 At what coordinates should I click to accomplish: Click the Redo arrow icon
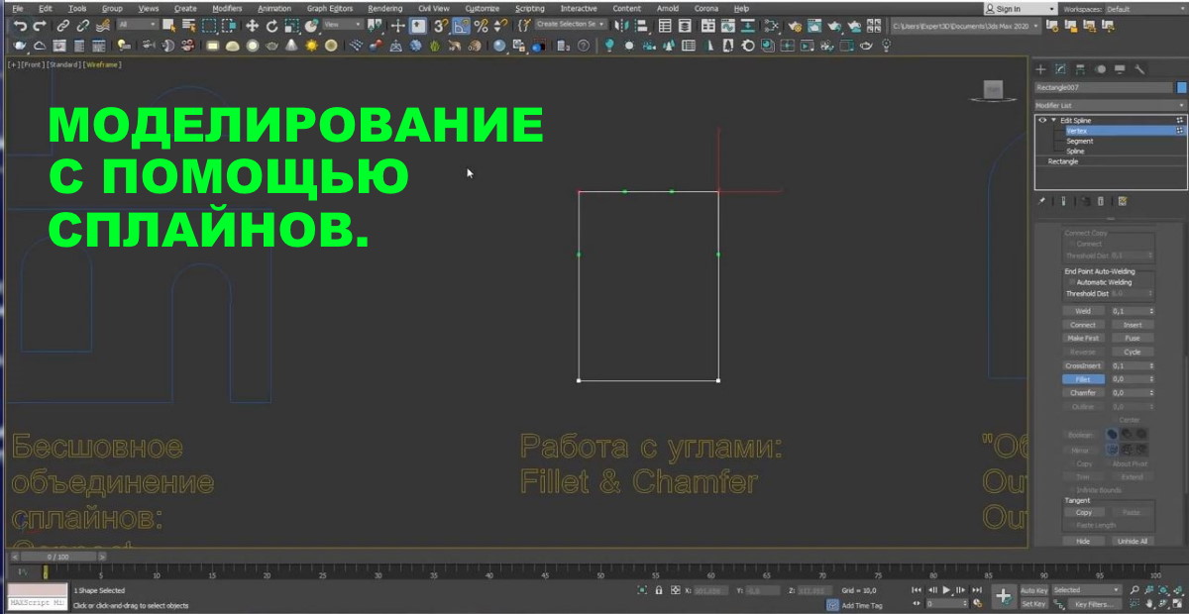[x=40, y=25]
